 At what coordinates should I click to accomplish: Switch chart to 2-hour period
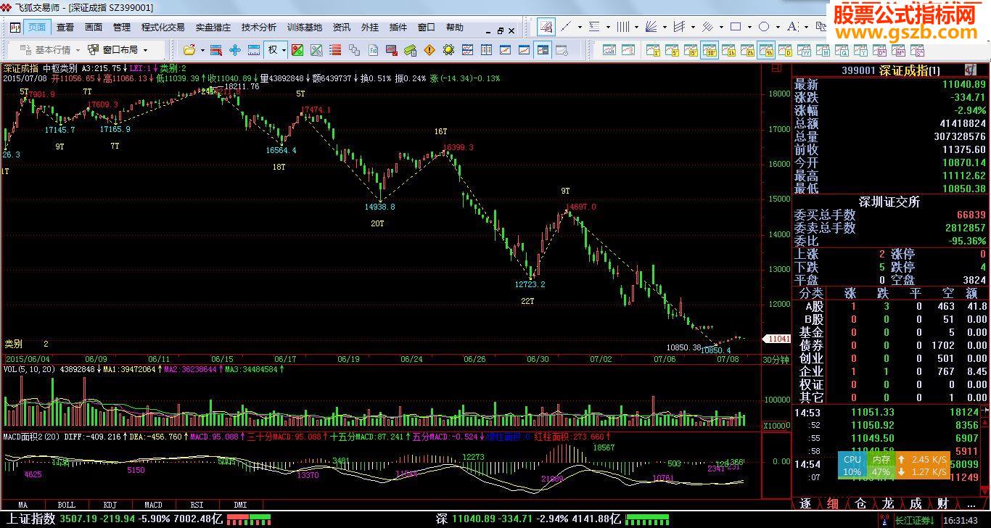click(x=747, y=49)
